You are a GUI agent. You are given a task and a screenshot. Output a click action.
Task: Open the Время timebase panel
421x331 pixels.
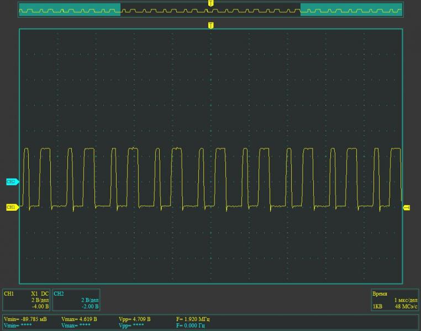point(394,300)
